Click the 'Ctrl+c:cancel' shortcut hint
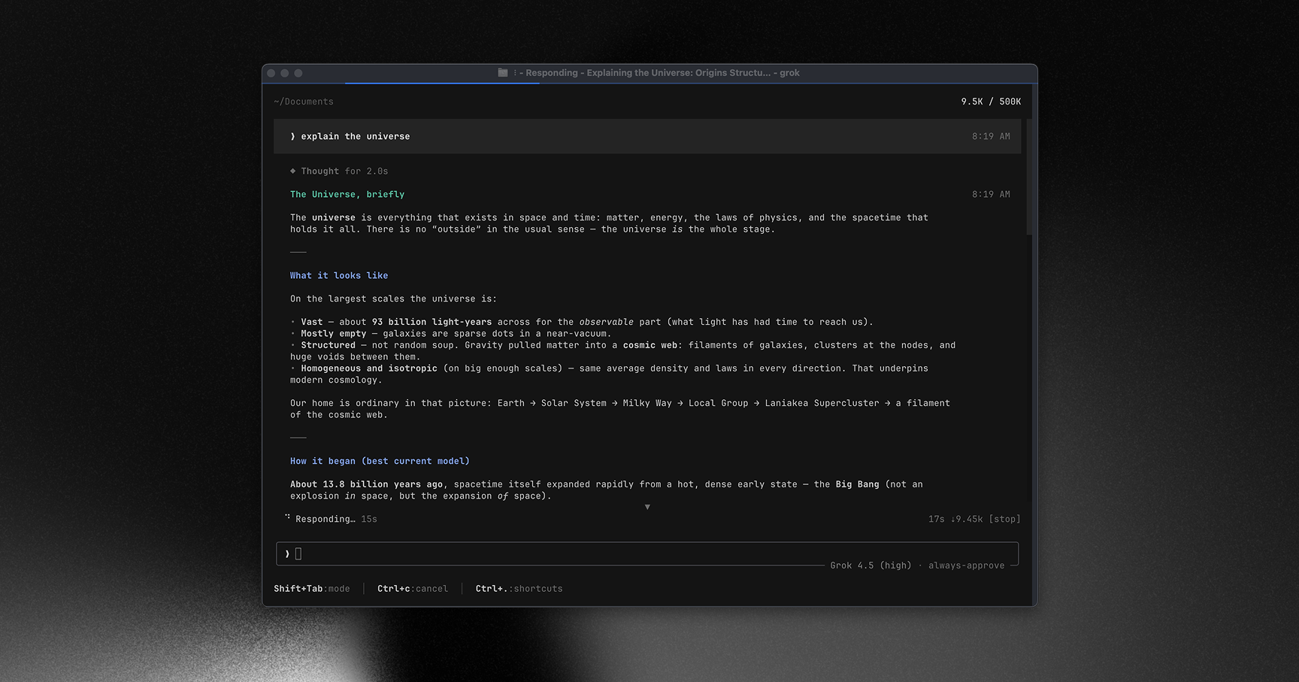 tap(413, 589)
